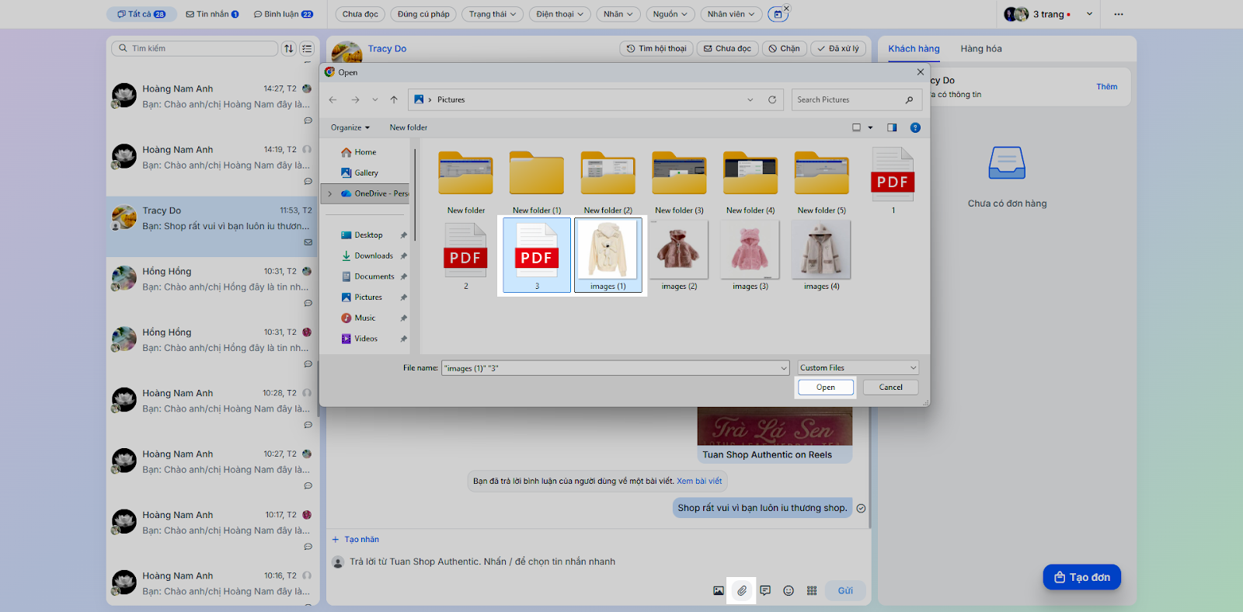Select the folder New folder (3)
The height and width of the screenshot is (612, 1243).
pyautogui.click(x=679, y=181)
